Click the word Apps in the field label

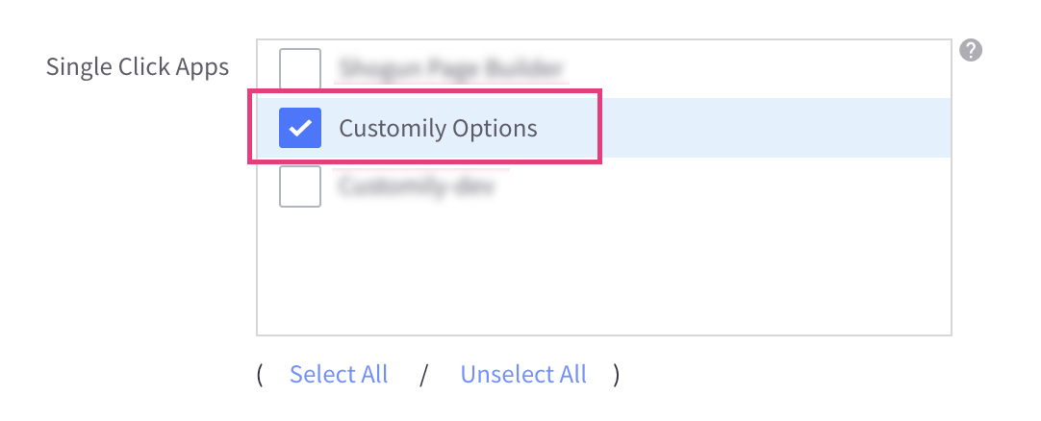pos(206,67)
